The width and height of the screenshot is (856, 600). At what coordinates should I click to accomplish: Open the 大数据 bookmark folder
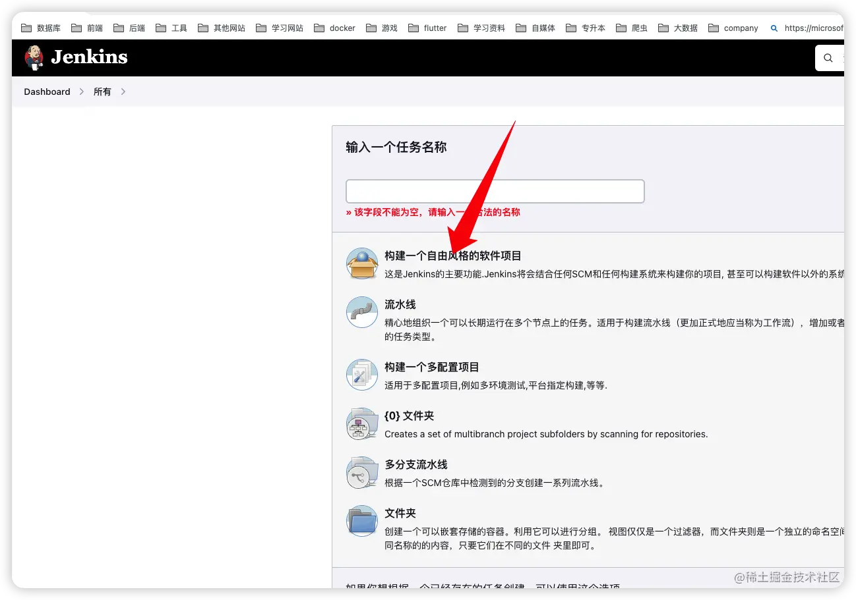(x=678, y=28)
